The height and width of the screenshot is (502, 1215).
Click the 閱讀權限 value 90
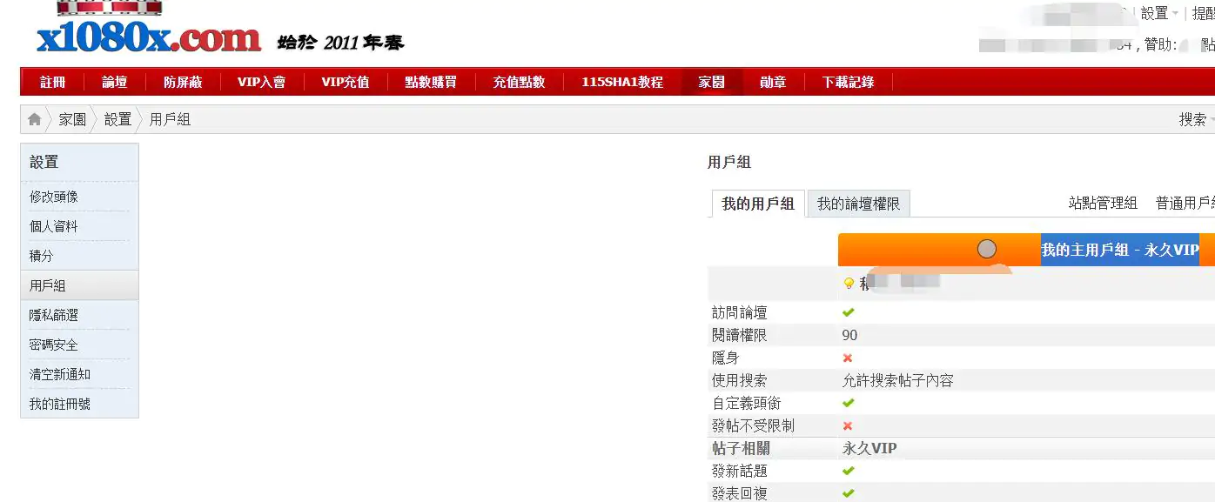[849, 335]
